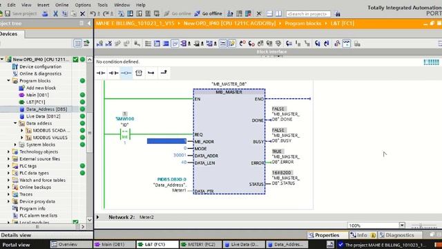This screenshot has height=249, width=442.
Task: Collapse the Program blocks folder
Action: (x=9, y=81)
